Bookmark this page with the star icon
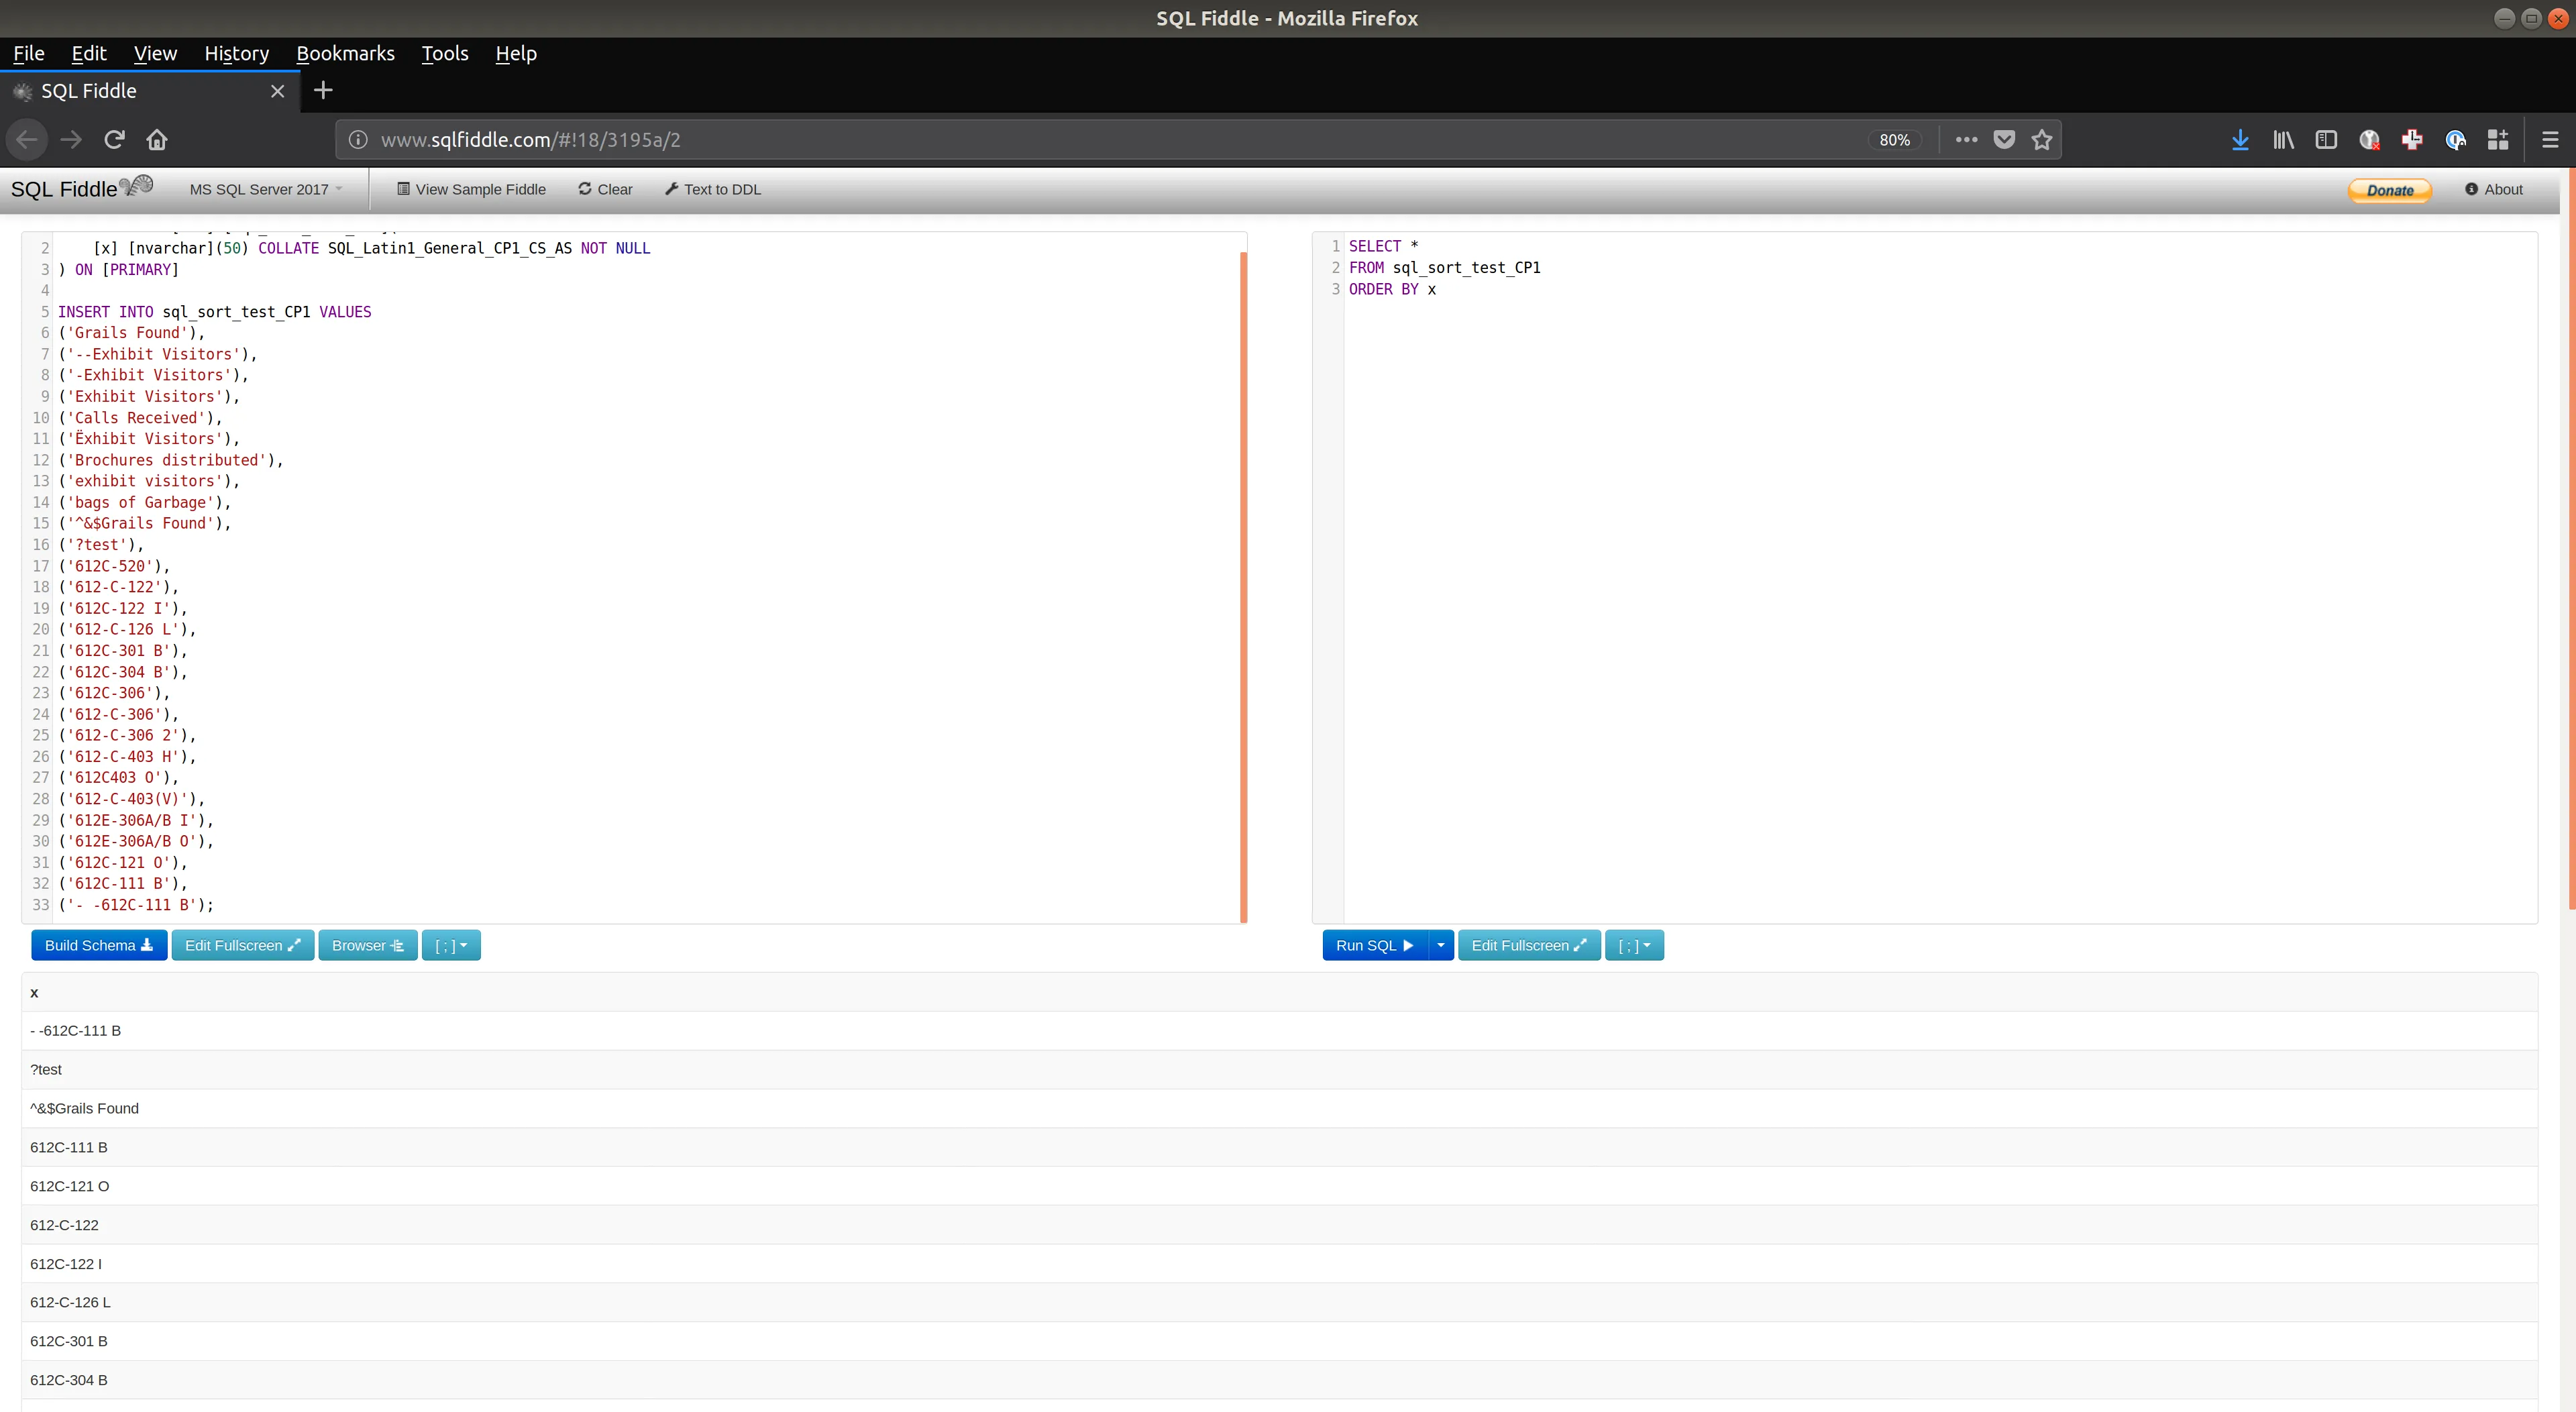Viewport: 2576px width, 1412px height. [2042, 140]
